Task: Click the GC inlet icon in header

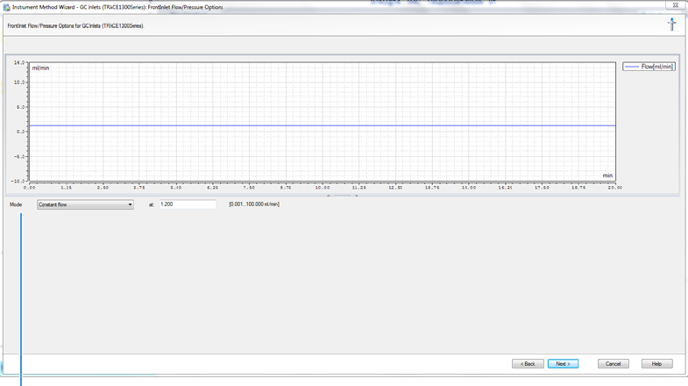Action: point(671,25)
